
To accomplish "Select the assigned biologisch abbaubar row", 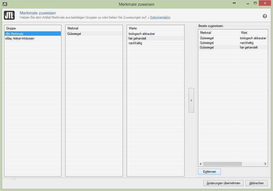I will pos(232,38).
